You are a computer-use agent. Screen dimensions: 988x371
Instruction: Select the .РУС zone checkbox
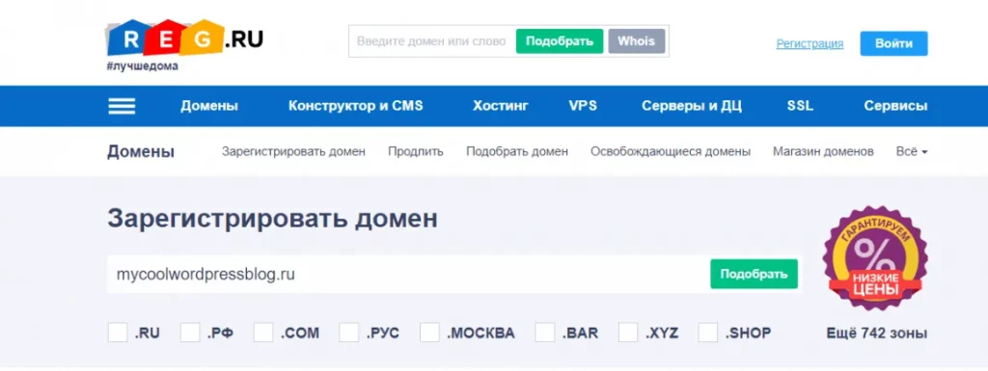(x=349, y=332)
